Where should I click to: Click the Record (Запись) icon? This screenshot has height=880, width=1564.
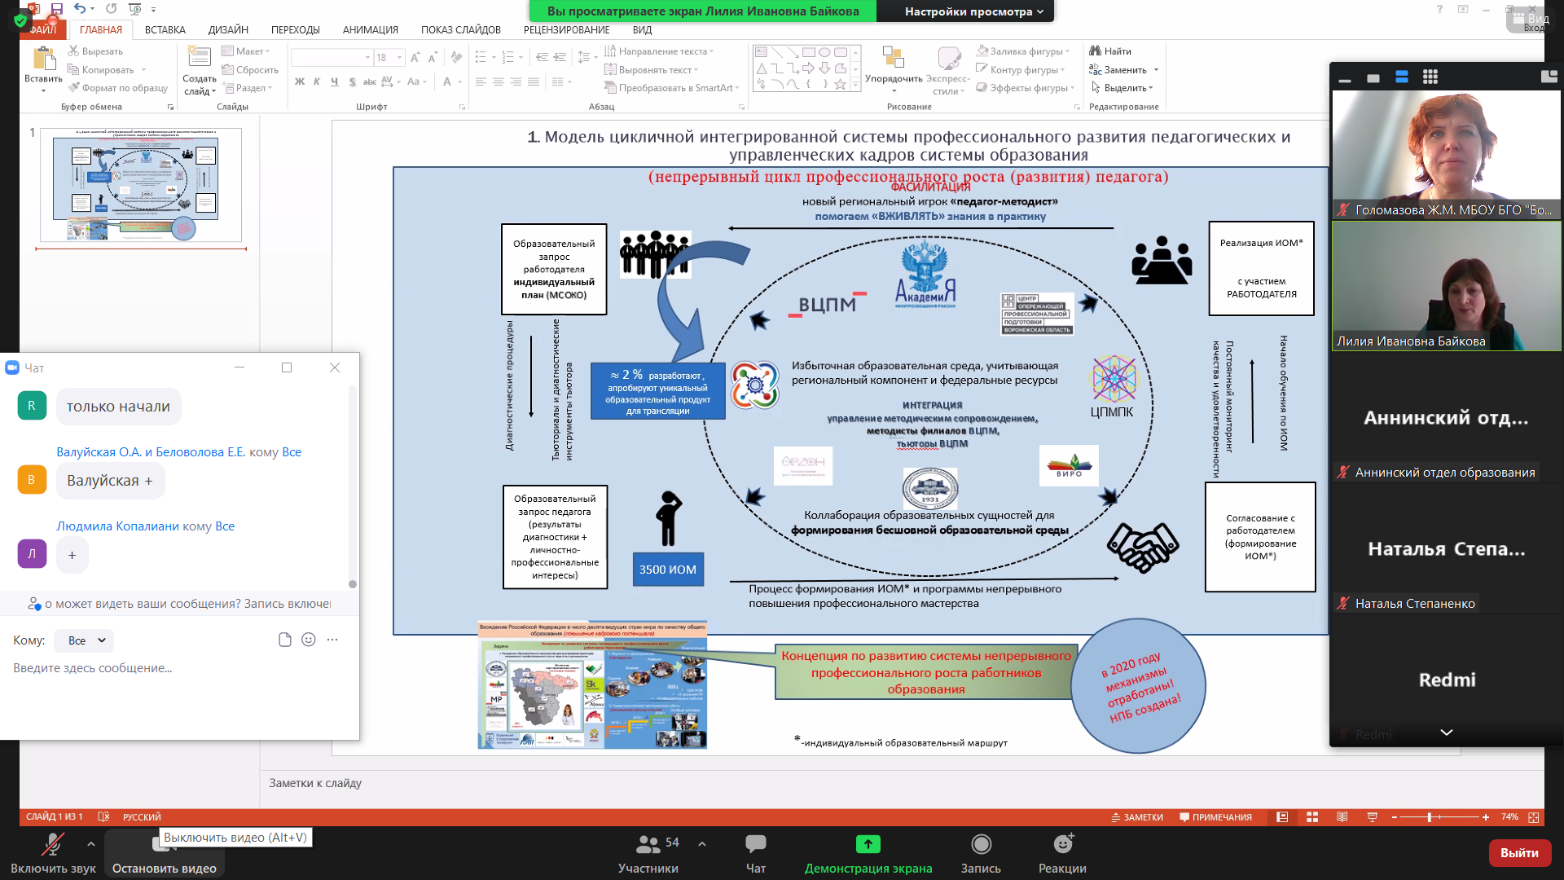(981, 844)
